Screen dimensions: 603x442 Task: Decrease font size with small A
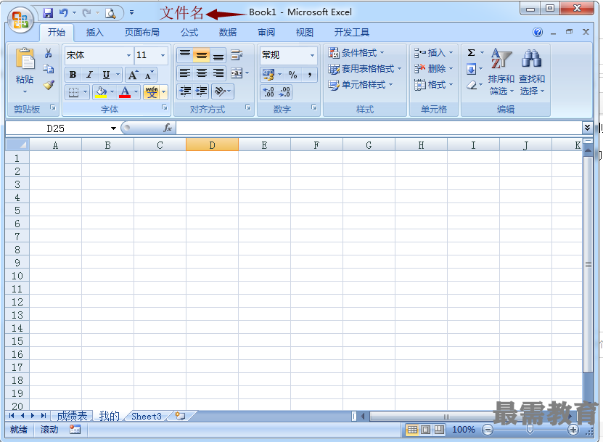point(149,75)
